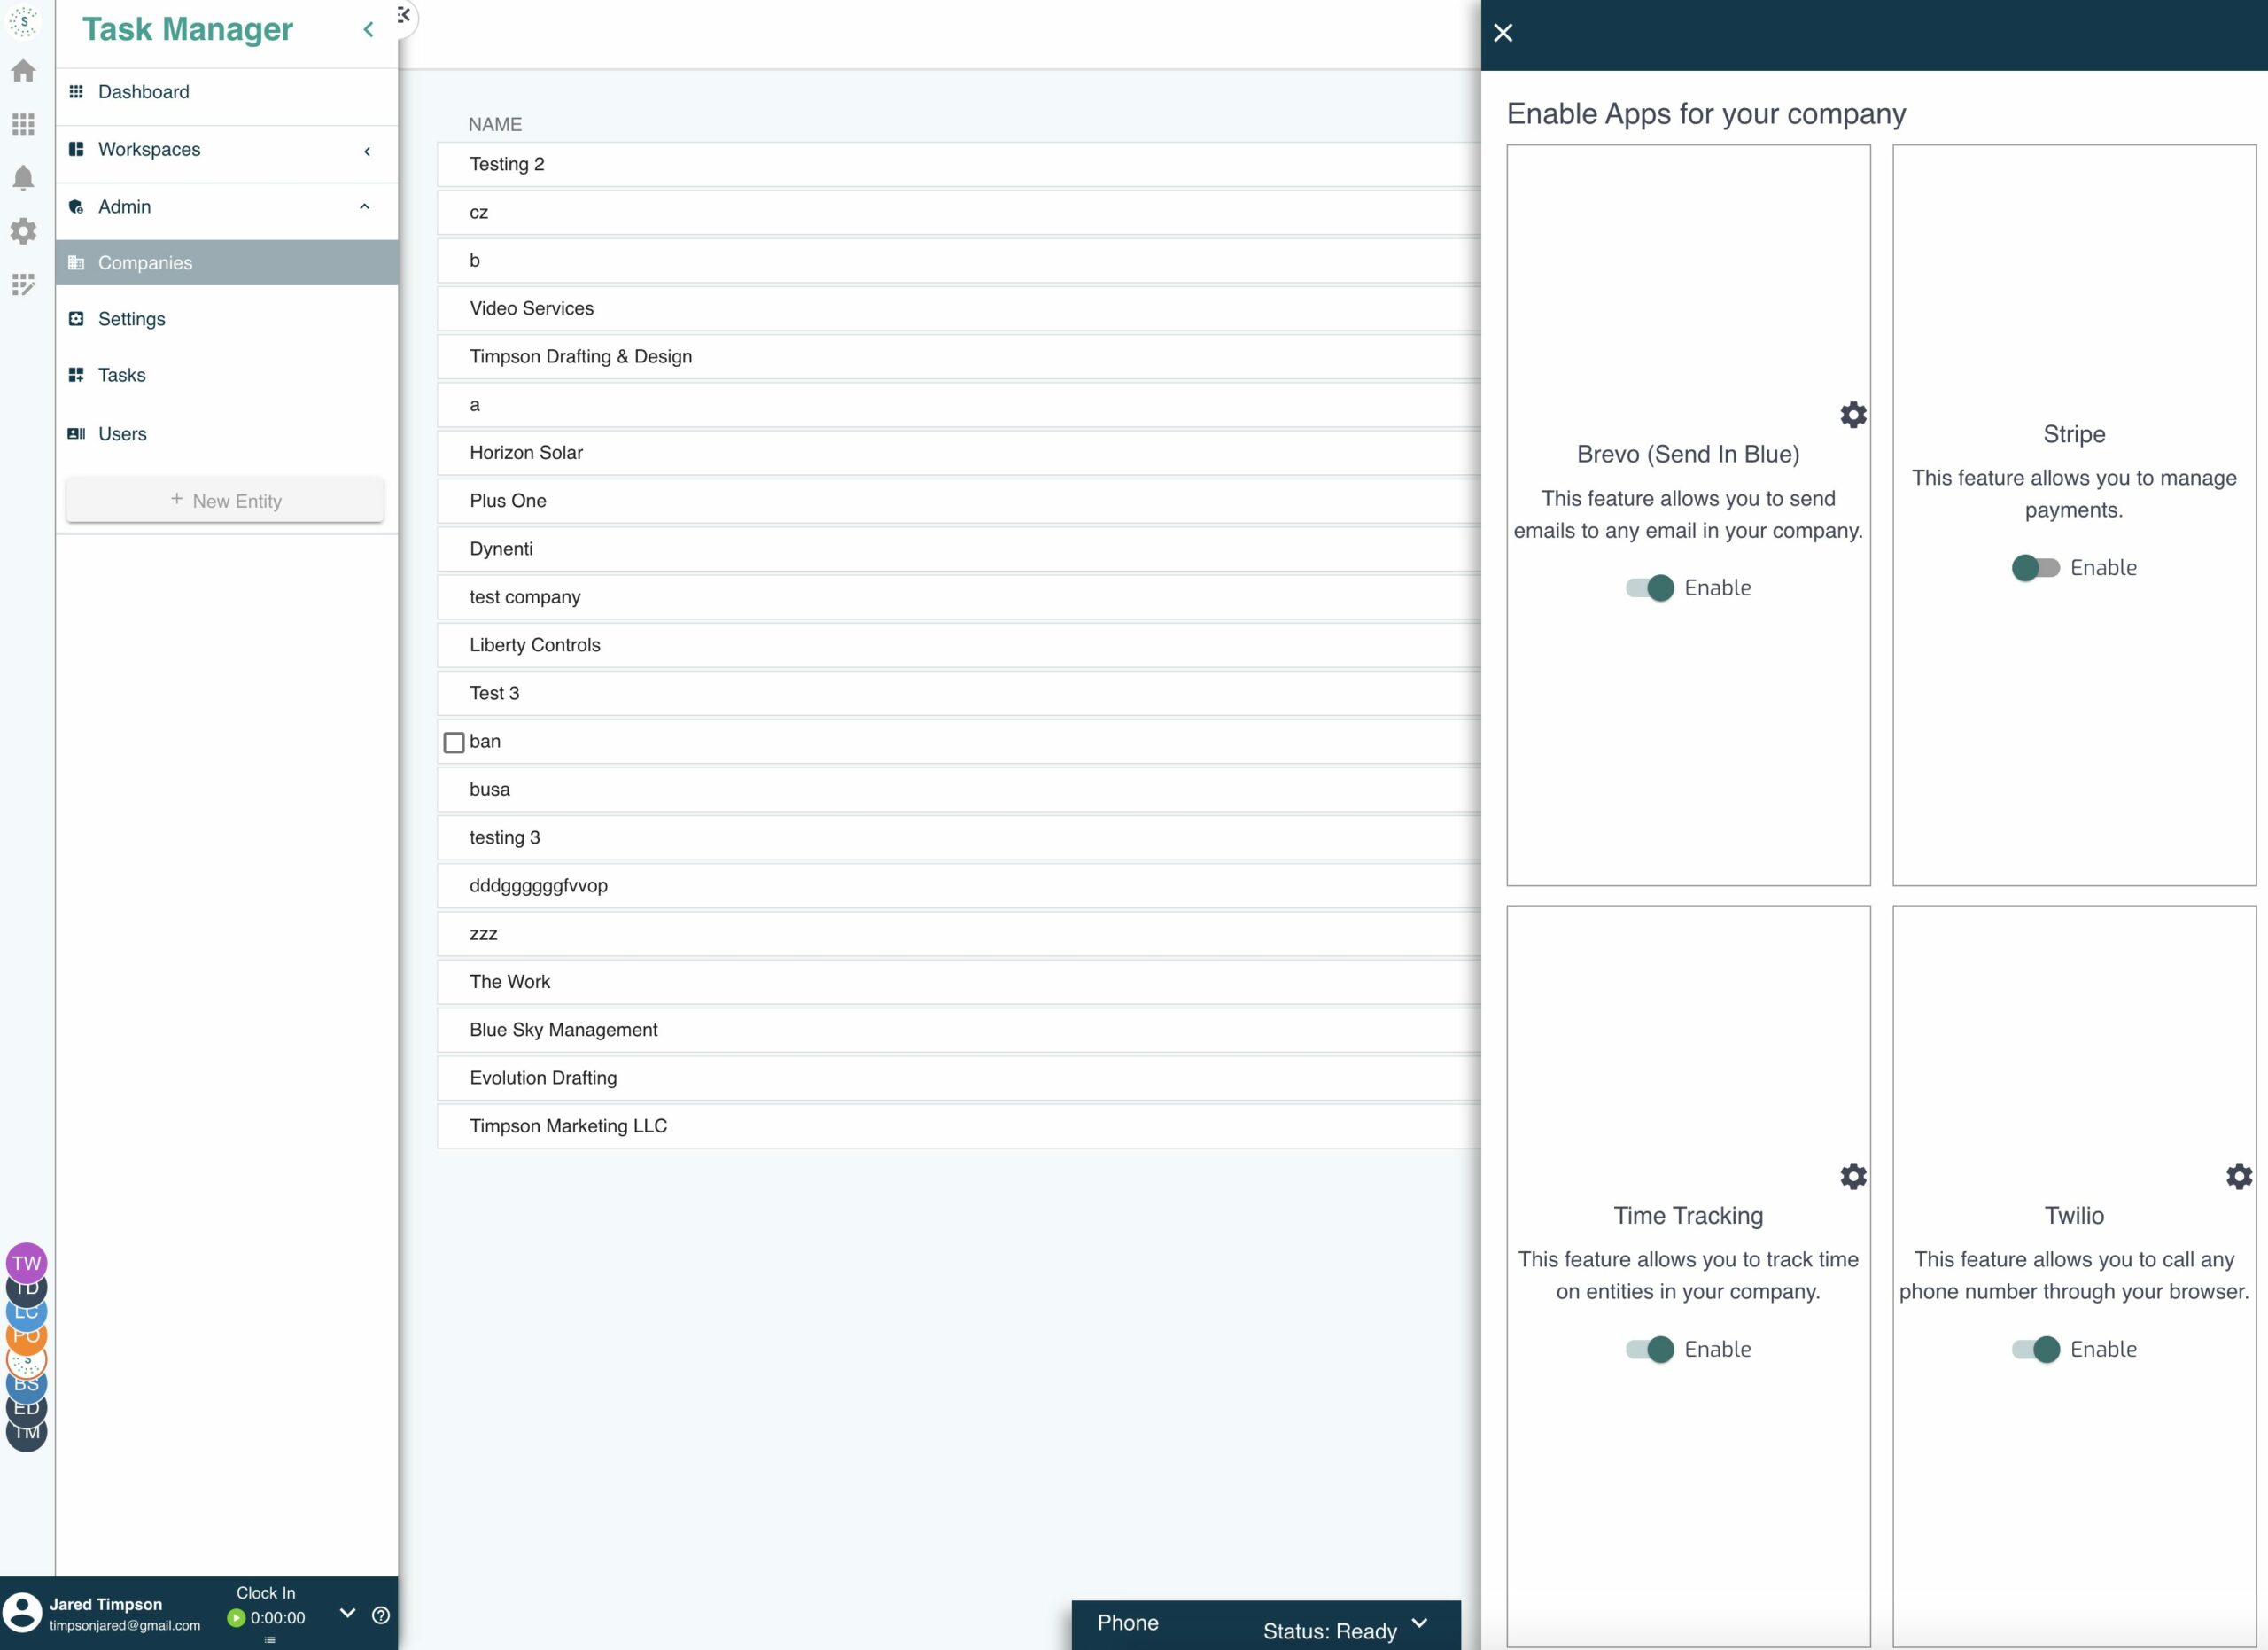Open the Blue Sky Management row
Image resolution: width=2268 pixels, height=1650 pixels.
[959, 1030]
